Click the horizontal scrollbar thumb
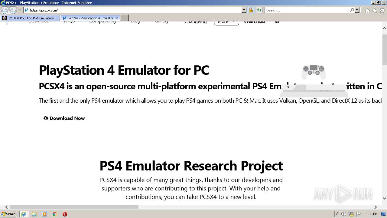 (74, 207)
